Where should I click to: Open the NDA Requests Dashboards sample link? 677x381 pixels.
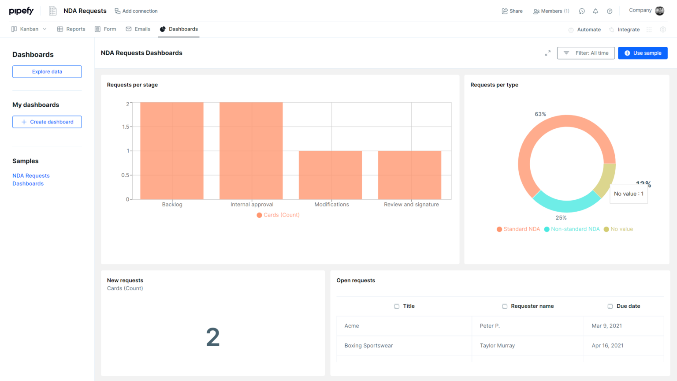click(31, 179)
